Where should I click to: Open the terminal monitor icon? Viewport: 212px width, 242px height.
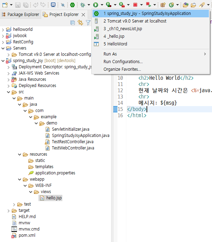53,5
